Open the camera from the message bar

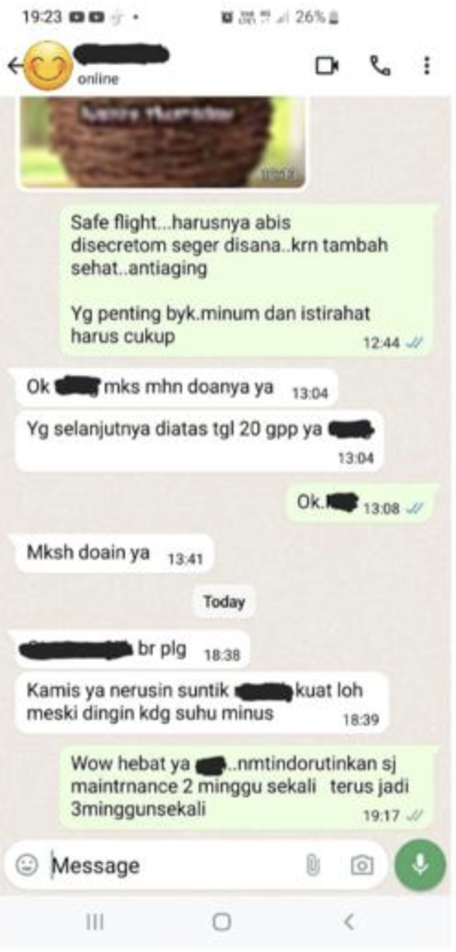click(x=362, y=865)
